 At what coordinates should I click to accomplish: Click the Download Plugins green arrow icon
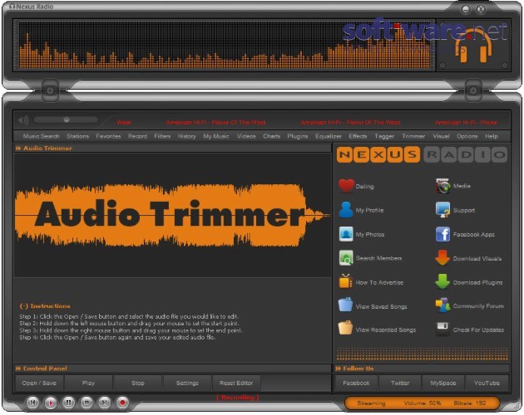tap(442, 282)
